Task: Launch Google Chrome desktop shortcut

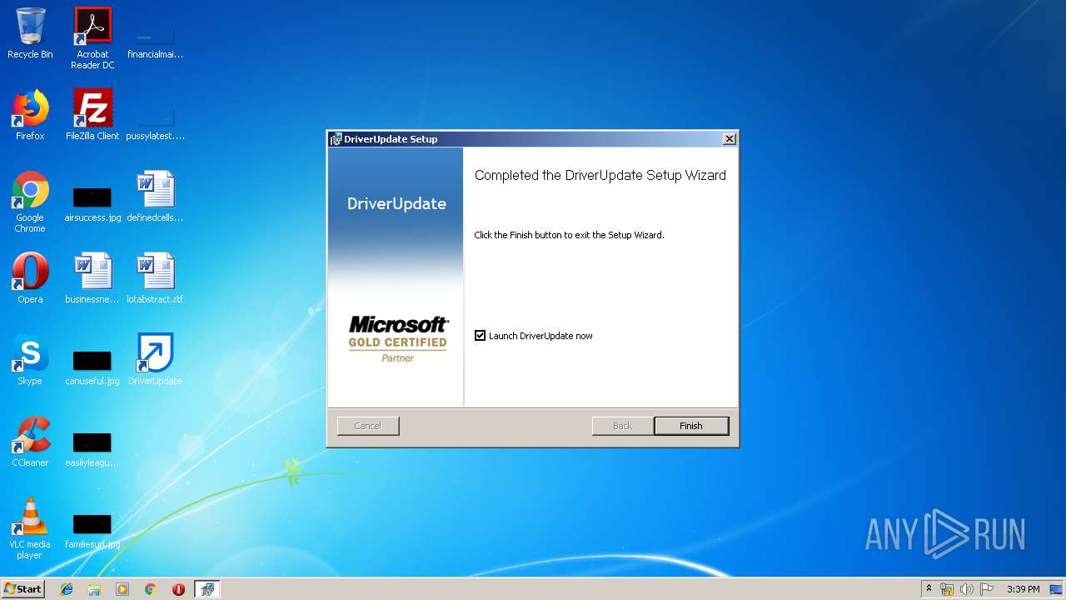Action: pos(30,202)
